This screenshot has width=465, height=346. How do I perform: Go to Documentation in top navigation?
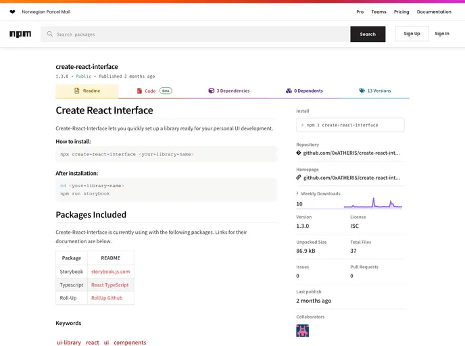point(434,11)
